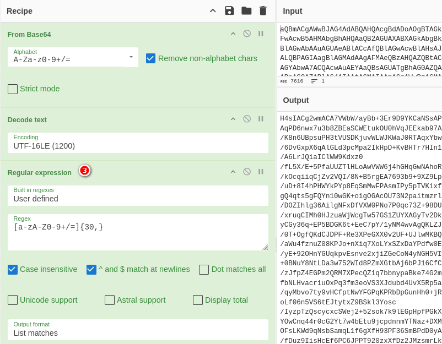Set breakpoint on From Base64 operation
This screenshot has width=442, height=344.
(x=261, y=34)
